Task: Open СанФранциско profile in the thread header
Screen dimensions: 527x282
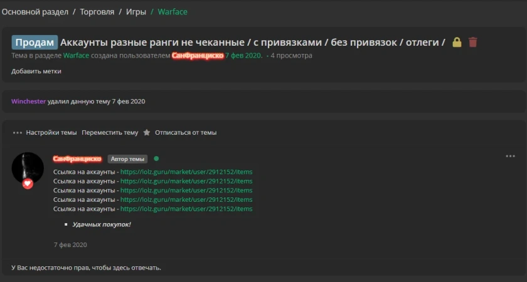Action: tap(198, 55)
